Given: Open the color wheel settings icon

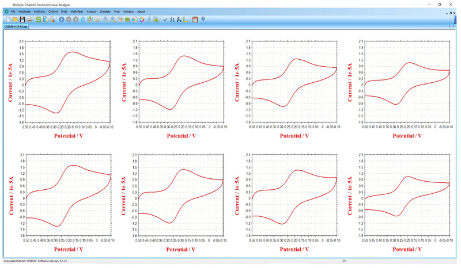Looking at the screenshot, I should click(142, 20).
